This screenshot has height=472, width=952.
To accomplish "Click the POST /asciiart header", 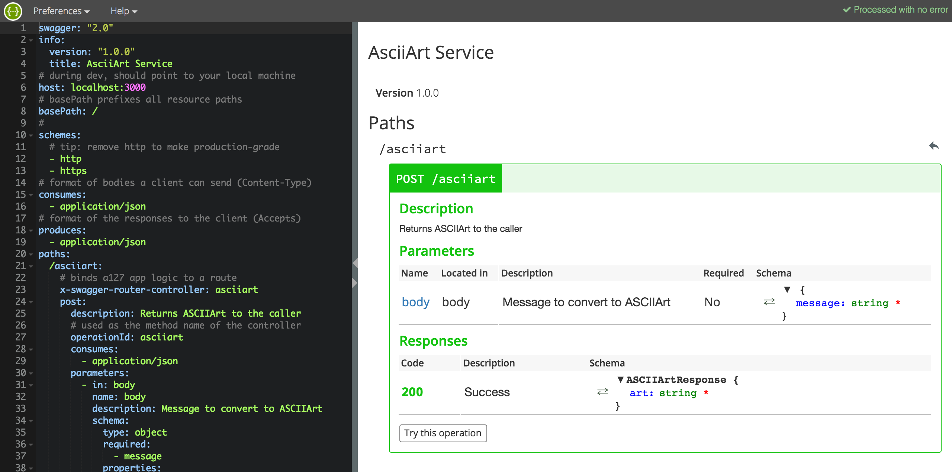I will [x=445, y=178].
